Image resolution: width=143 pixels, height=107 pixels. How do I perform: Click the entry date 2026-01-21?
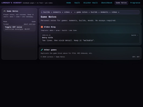(46, 35)
